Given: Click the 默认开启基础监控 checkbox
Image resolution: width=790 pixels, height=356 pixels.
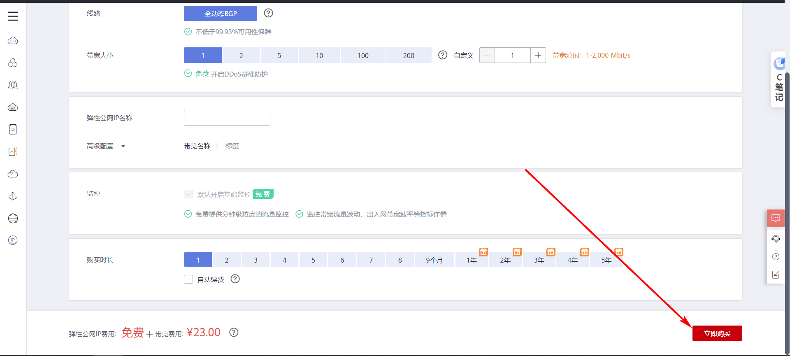Looking at the screenshot, I should (188, 194).
